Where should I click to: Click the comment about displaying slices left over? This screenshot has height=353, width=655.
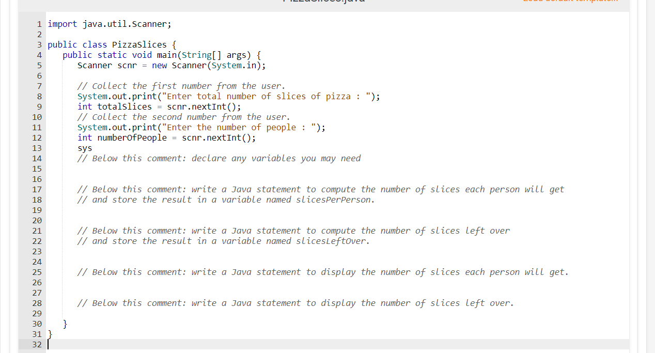(x=294, y=303)
